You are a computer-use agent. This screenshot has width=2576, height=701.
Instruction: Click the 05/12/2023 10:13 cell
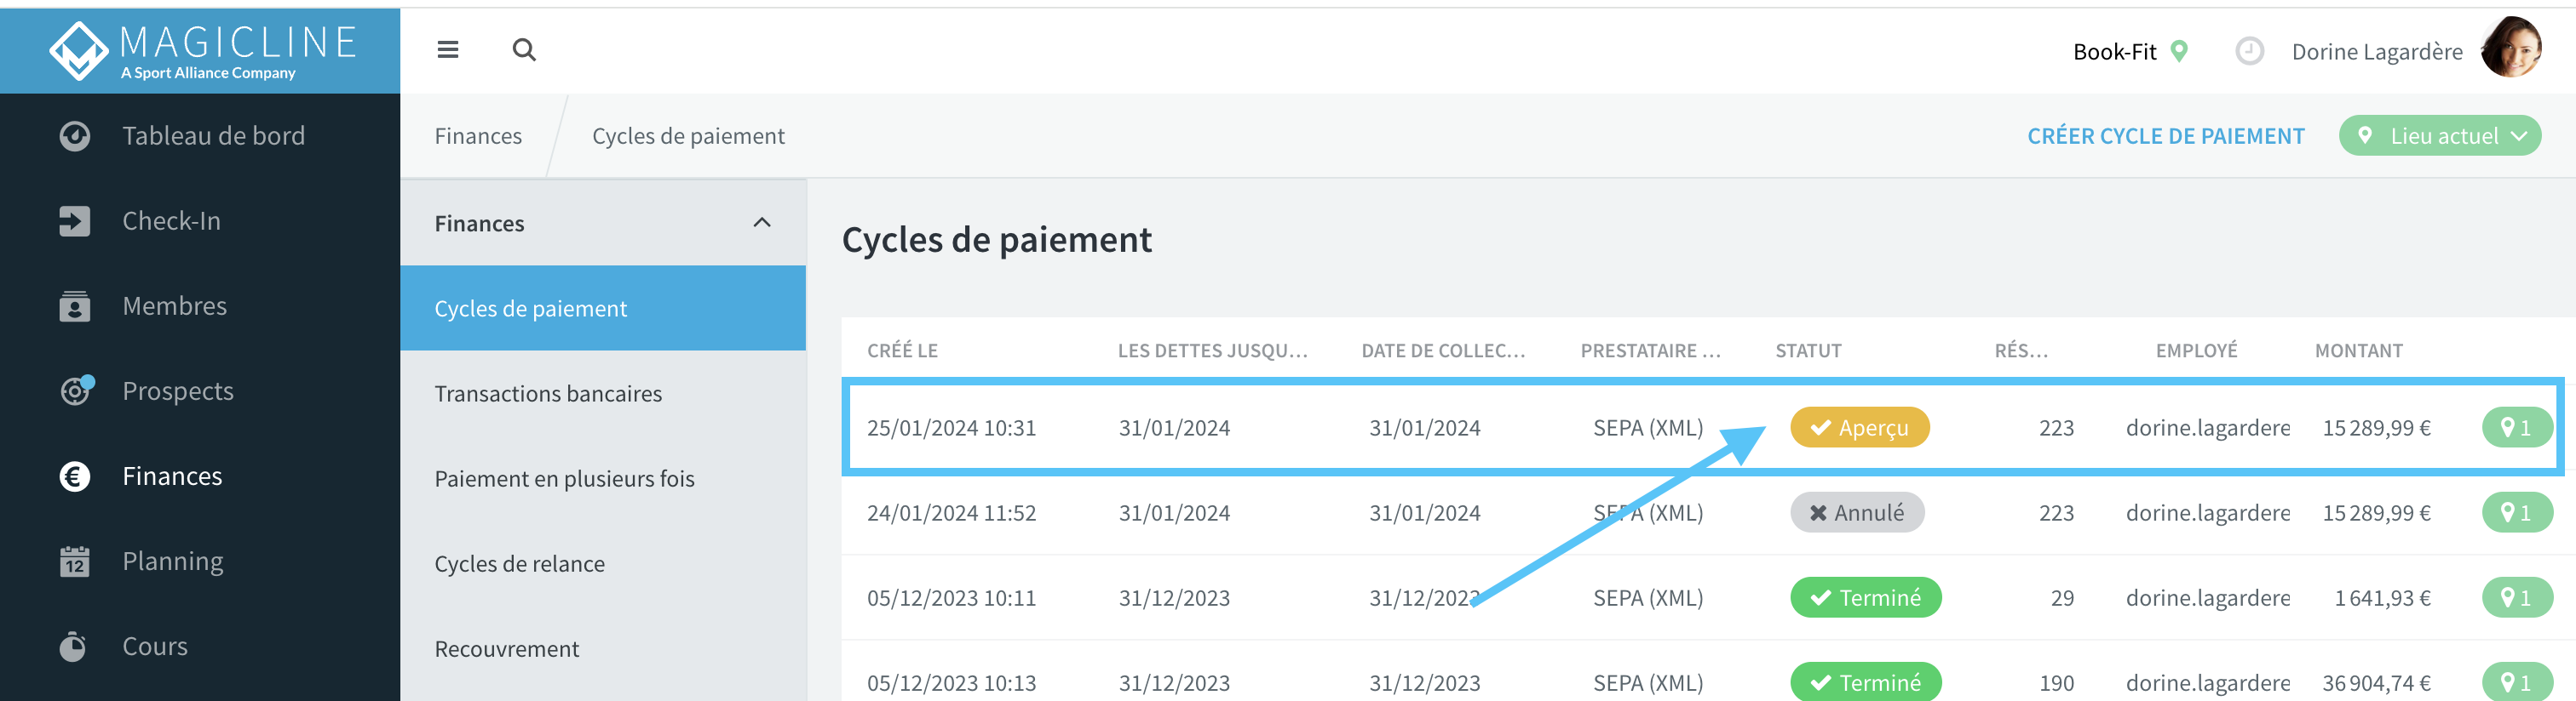951,682
